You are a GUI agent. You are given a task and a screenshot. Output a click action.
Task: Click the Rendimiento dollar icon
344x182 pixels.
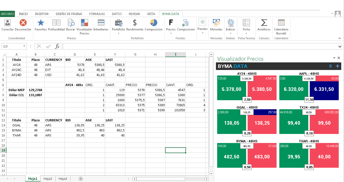coord(135,23)
